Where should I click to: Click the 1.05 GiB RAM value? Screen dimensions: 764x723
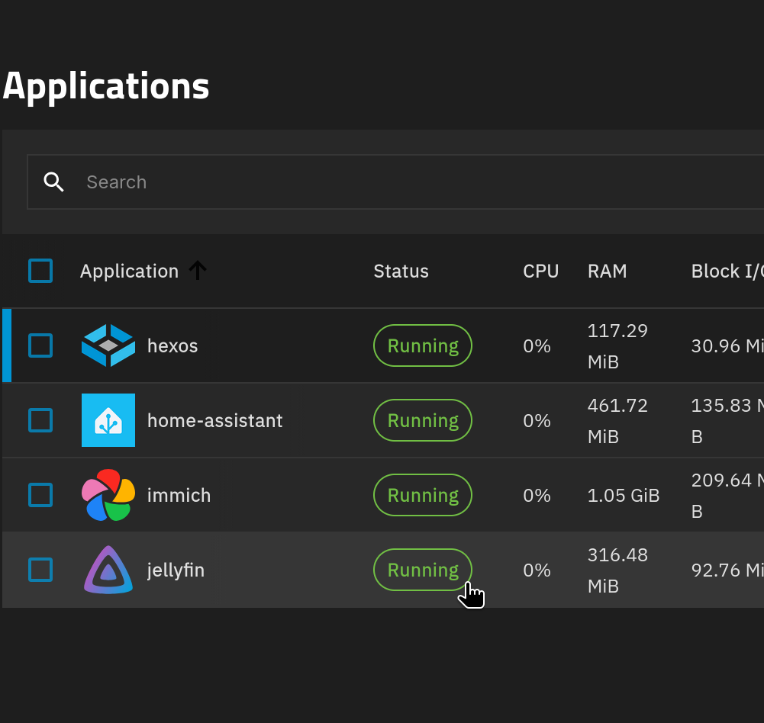click(624, 496)
